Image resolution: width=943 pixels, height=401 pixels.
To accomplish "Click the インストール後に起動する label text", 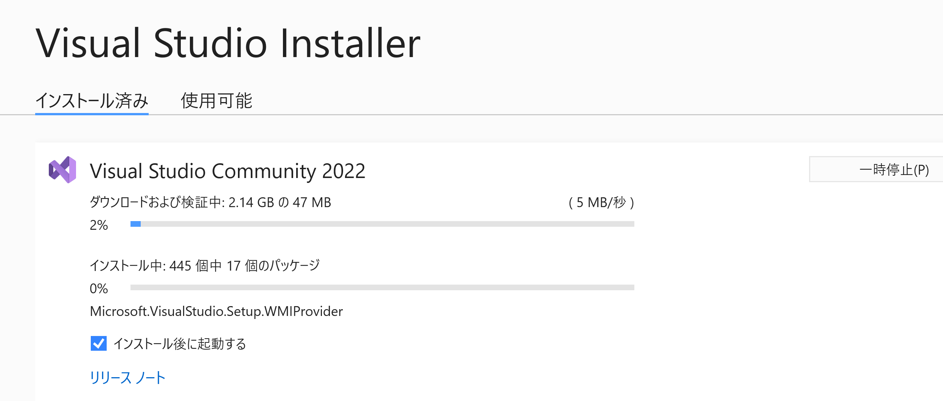I will [x=180, y=344].
